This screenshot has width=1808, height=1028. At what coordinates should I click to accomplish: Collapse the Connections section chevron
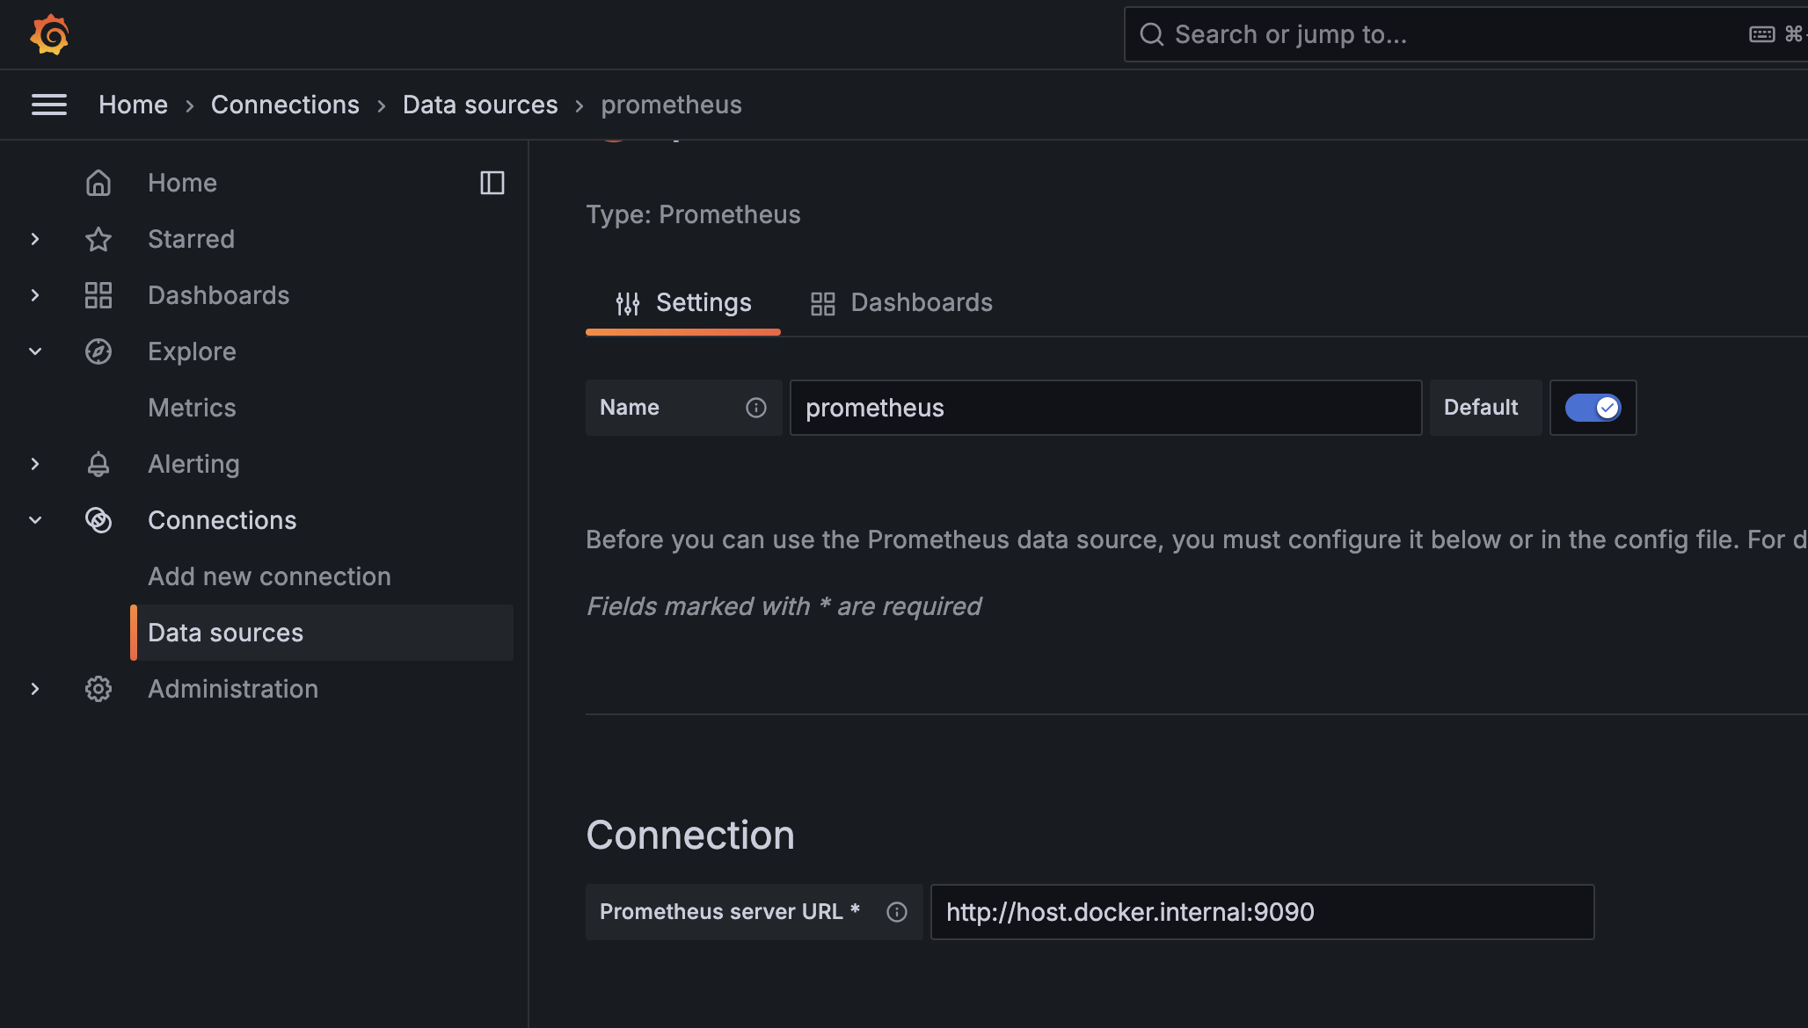coord(35,520)
